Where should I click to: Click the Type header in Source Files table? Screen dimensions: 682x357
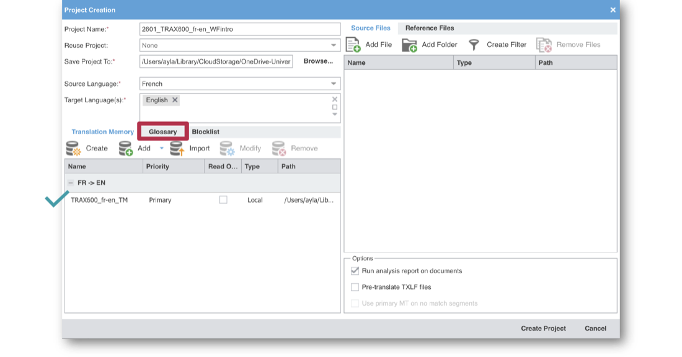point(494,62)
